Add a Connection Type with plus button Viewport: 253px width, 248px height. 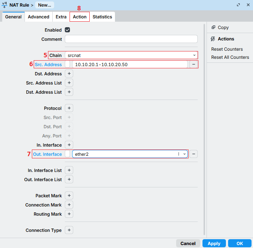(x=69, y=230)
